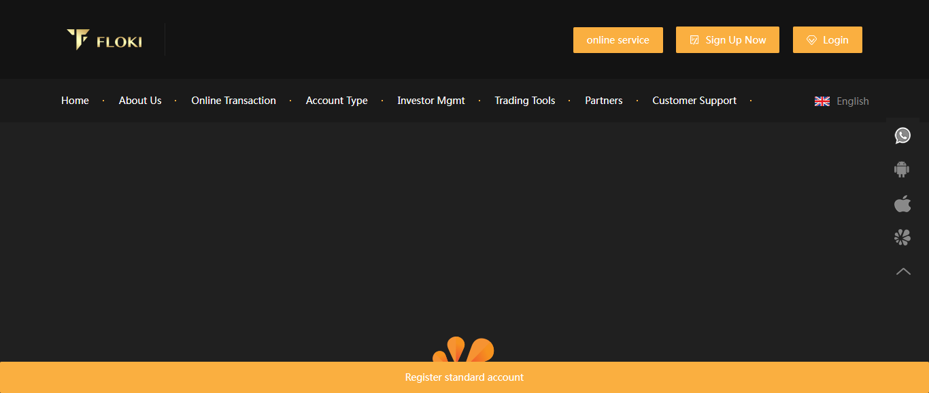Navigate to the Partners page
Viewport: 929px width, 393px height.
(603, 101)
